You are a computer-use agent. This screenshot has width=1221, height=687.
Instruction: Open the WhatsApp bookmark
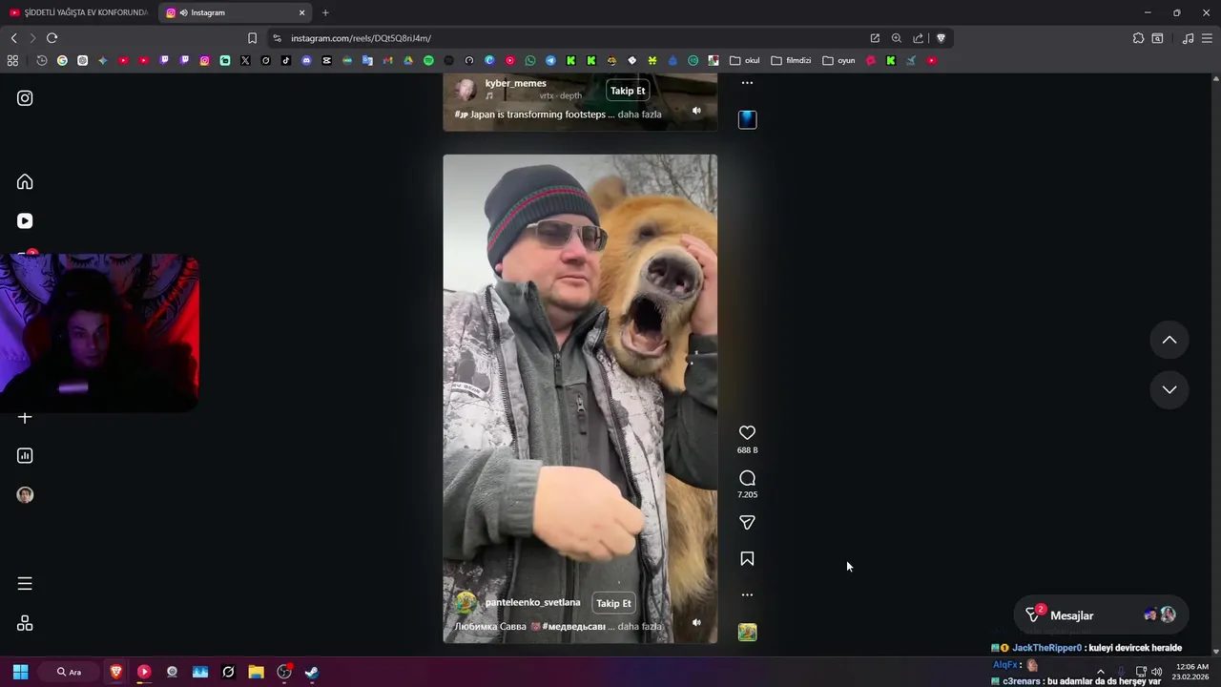point(530,60)
